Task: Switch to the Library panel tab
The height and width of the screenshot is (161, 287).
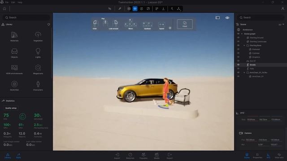Action: pos(8,156)
